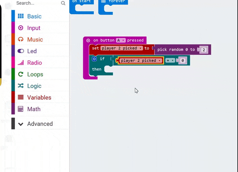
Task: Type in the Search blocks field
Action: pyautogui.click(x=37, y=3)
